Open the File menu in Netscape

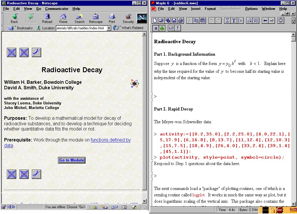tap(6, 9)
